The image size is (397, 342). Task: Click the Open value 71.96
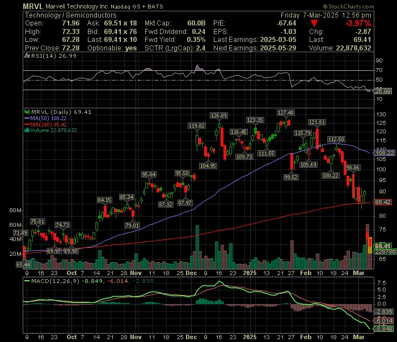coord(71,23)
